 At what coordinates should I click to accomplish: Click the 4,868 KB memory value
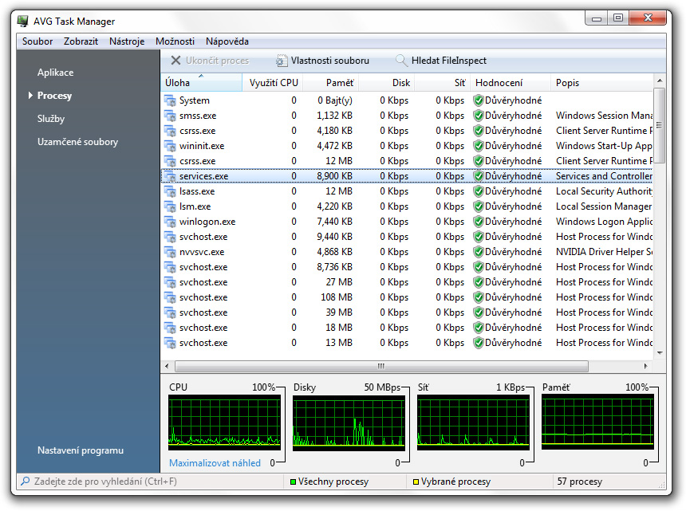pos(335,252)
